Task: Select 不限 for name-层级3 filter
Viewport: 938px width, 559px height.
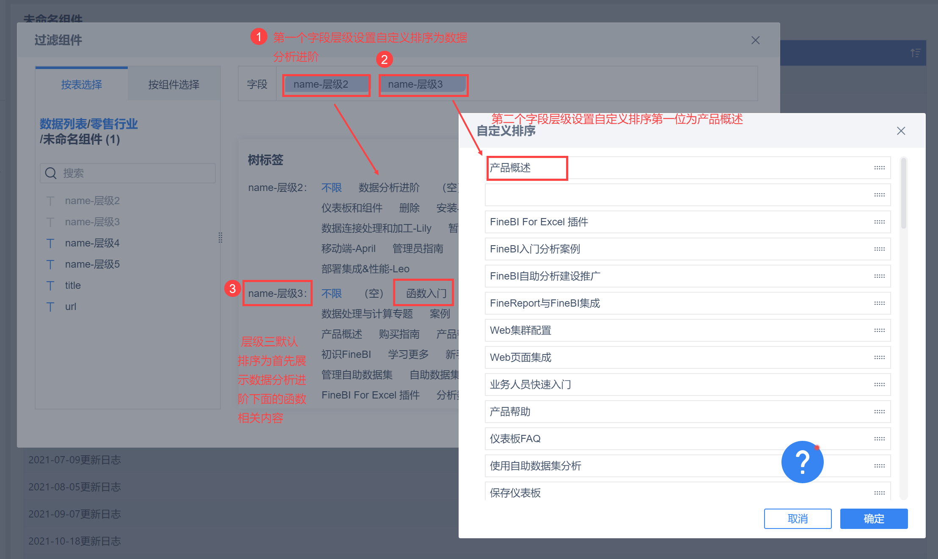Action: click(331, 293)
